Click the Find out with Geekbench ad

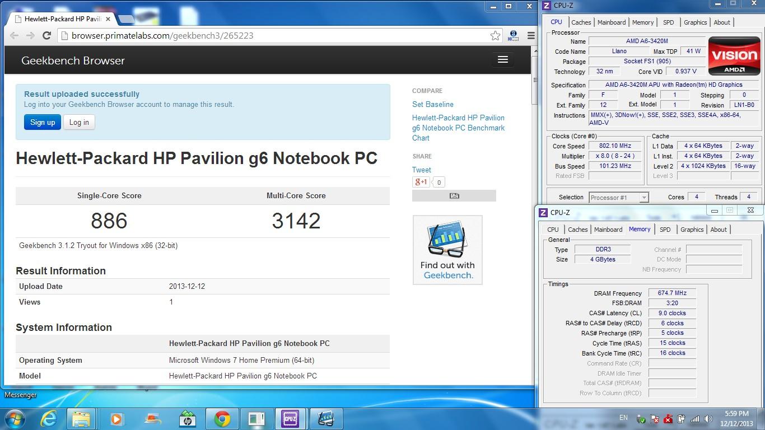447,250
